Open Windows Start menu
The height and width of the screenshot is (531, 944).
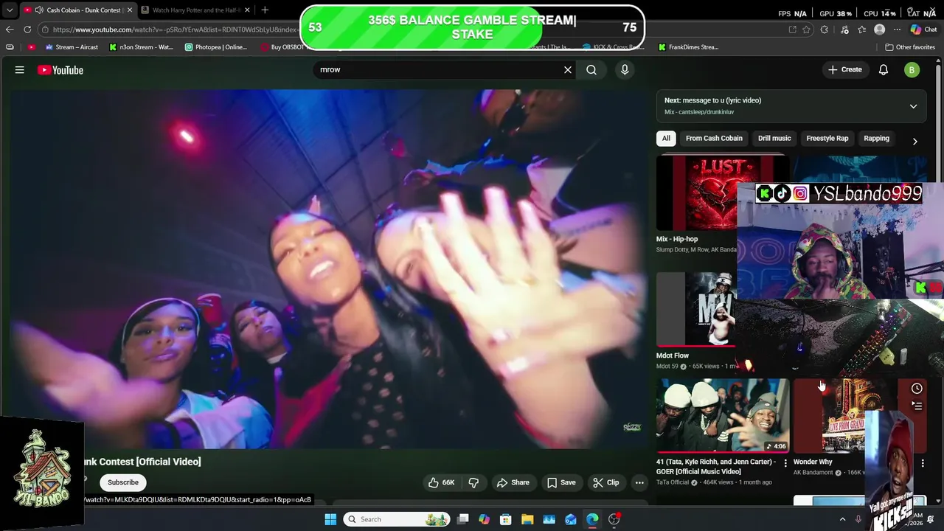click(x=330, y=519)
